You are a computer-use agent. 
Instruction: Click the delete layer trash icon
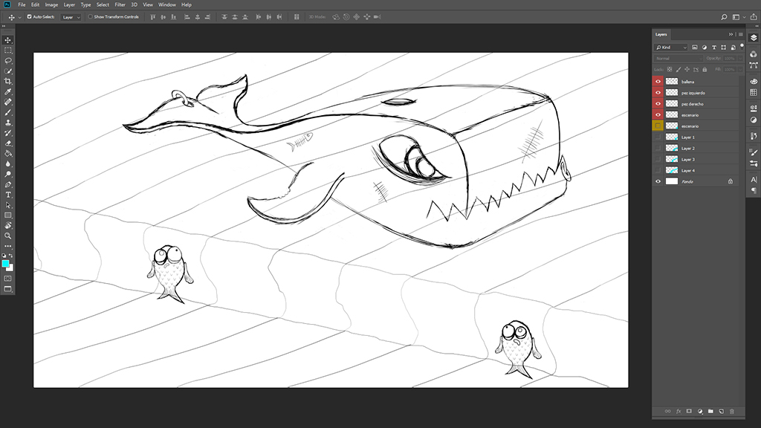coord(732,411)
